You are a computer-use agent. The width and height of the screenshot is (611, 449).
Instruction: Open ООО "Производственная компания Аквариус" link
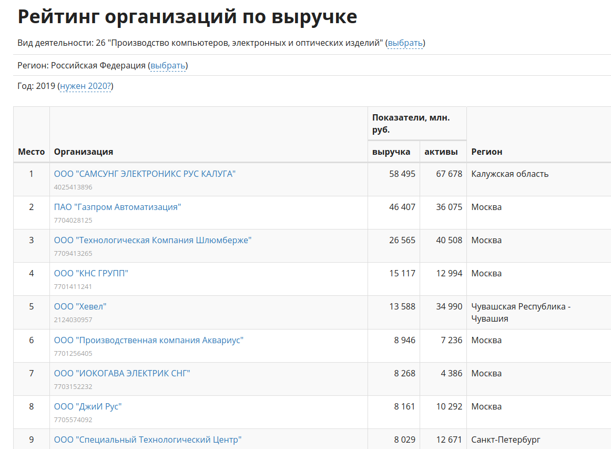point(148,340)
